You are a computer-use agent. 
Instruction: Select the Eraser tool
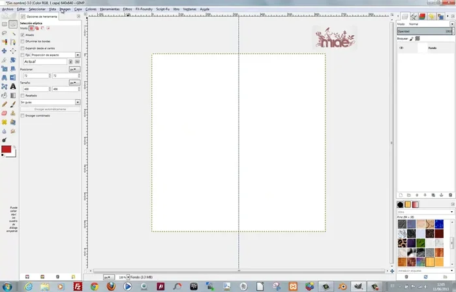[x=4, y=112]
